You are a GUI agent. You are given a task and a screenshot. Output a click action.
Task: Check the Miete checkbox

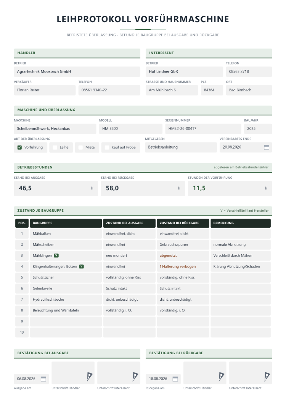(x=80, y=147)
